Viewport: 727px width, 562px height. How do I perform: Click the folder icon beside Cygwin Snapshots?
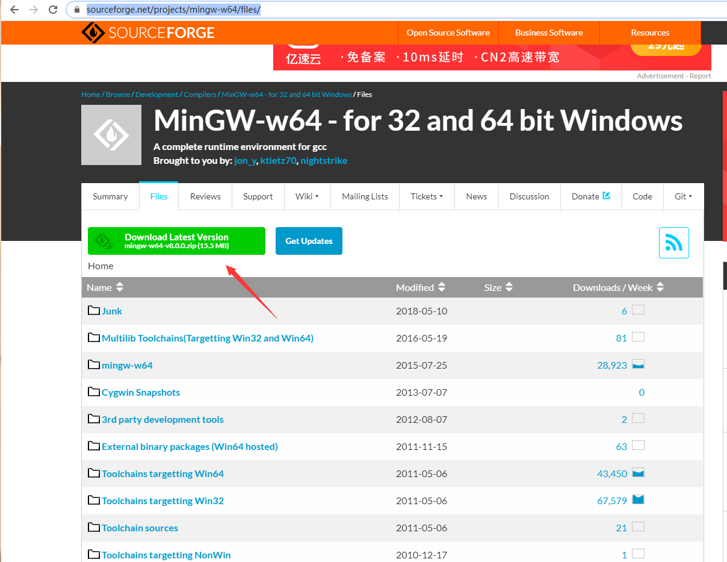93,391
